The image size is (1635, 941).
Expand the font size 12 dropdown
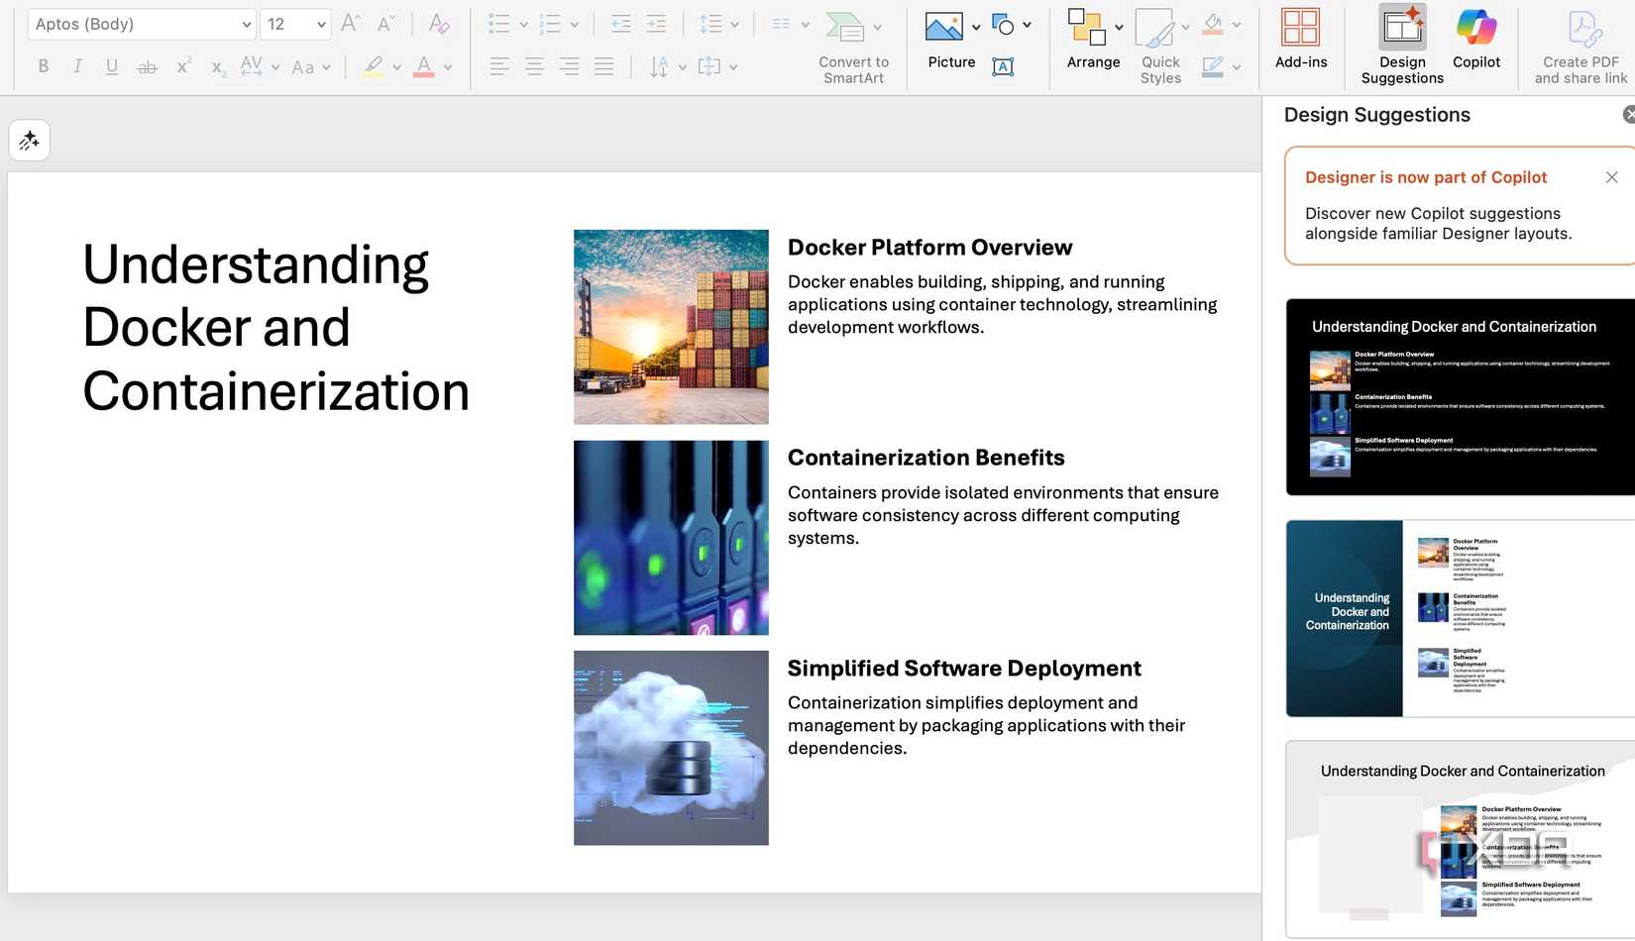320,24
